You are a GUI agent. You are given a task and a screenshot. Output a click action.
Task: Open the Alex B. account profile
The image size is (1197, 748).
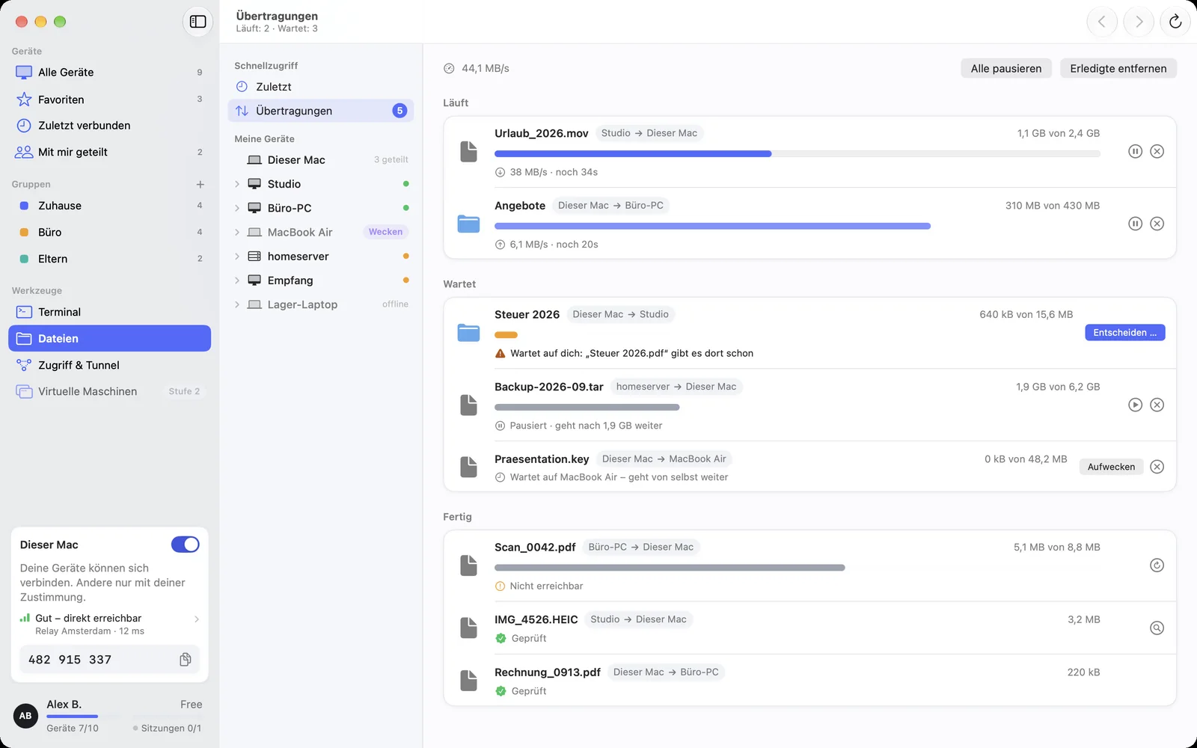point(109,716)
